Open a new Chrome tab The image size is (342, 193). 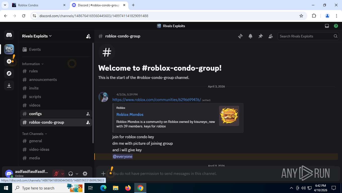[133, 5]
